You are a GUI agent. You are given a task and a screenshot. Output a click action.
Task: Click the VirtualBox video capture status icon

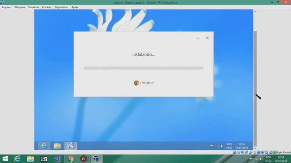point(262,152)
